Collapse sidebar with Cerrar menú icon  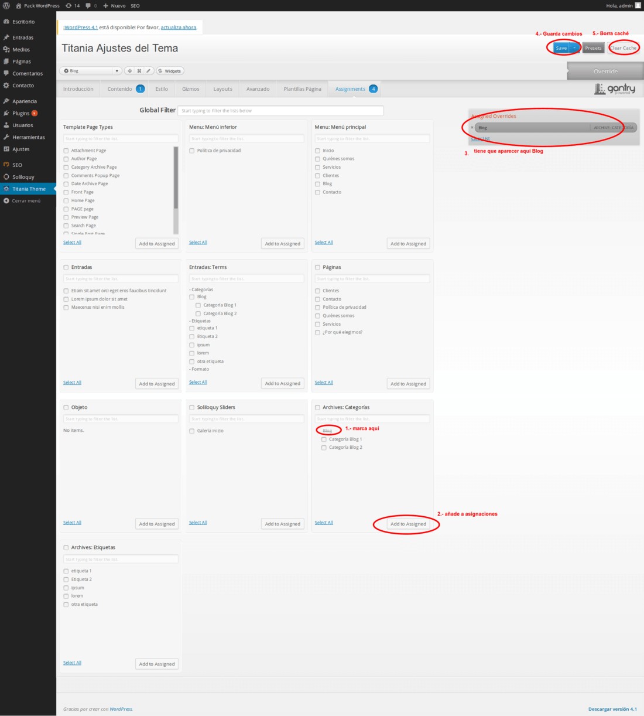(x=6, y=200)
